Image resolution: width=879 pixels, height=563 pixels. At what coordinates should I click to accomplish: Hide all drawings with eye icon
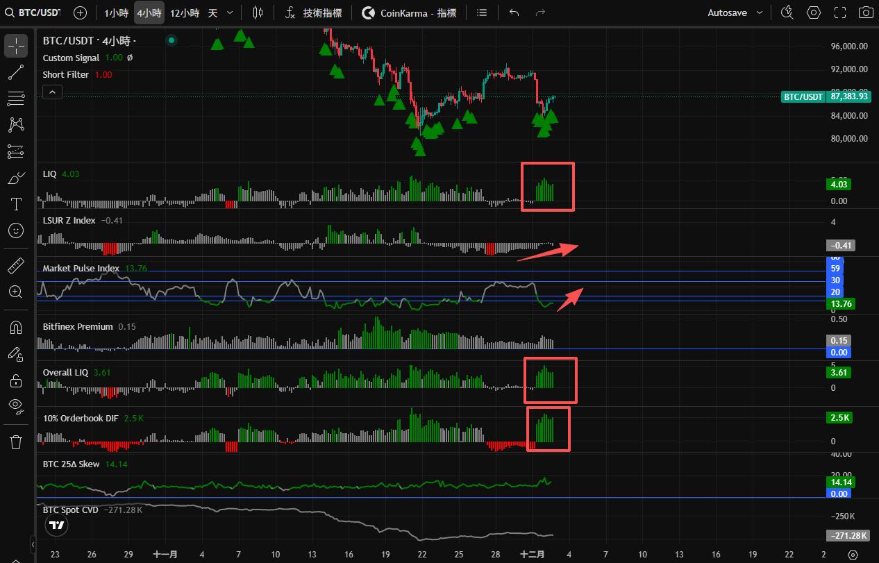pos(15,405)
